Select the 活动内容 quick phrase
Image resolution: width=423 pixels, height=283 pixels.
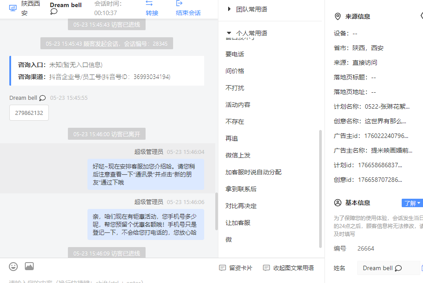coord(238,105)
